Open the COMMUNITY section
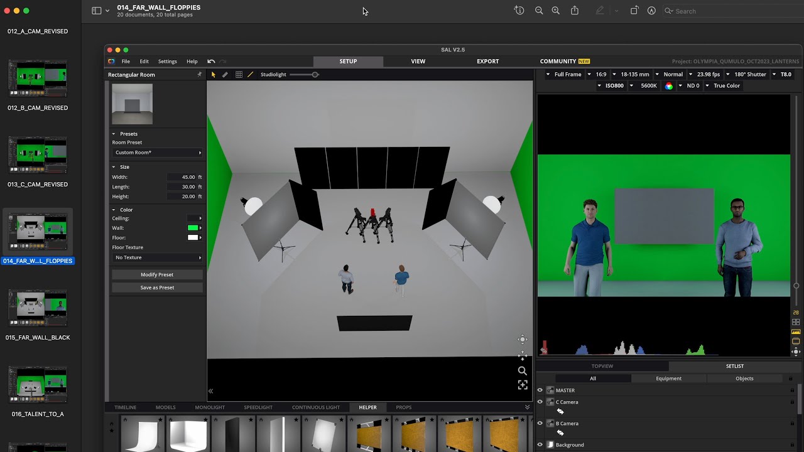804x452 pixels. click(x=565, y=62)
